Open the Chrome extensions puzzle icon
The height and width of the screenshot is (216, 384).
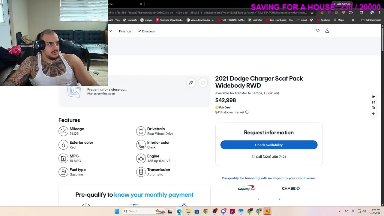click(x=351, y=13)
